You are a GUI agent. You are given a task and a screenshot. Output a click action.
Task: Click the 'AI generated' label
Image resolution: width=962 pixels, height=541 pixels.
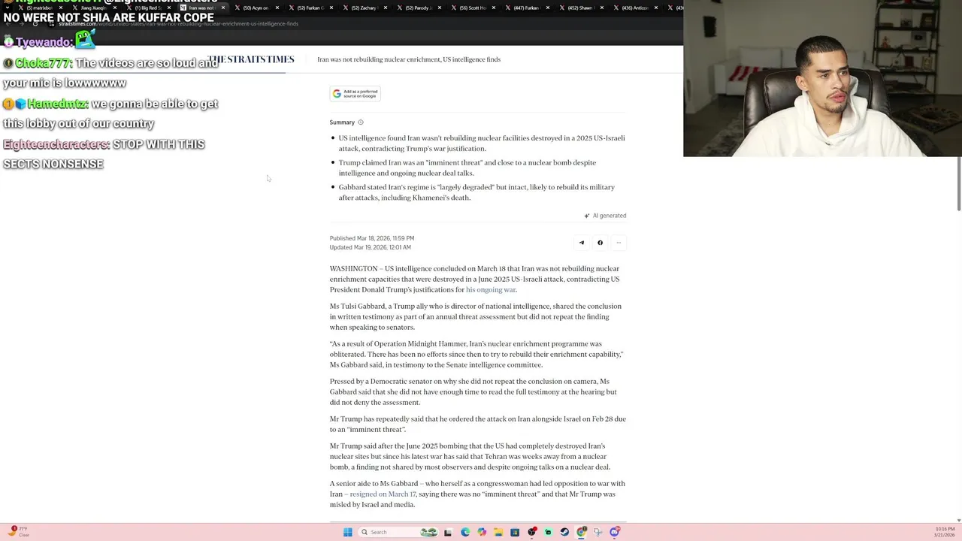[x=605, y=216]
